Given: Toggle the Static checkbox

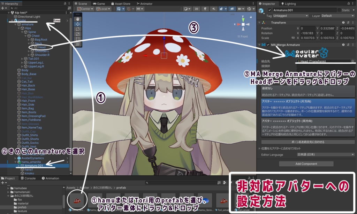Looking at the screenshot, I should coord(339,10).
